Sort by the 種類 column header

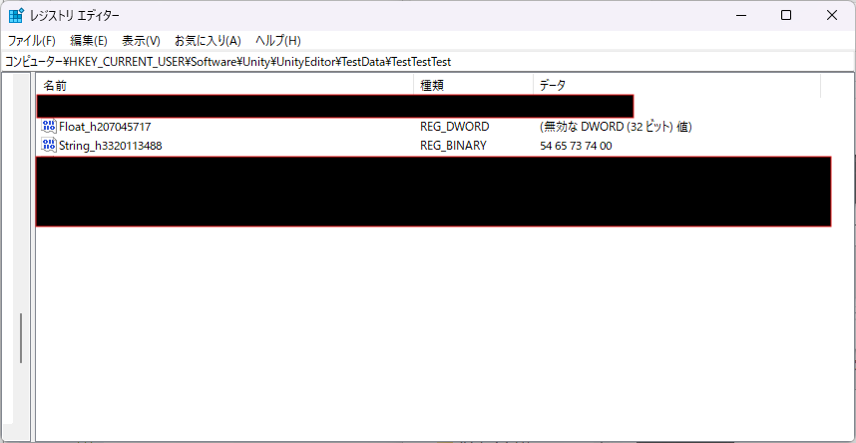473,85
